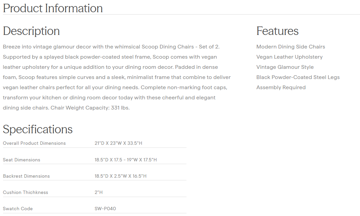This screenshot has height=216, width=360.
Task: Click the Description heading
Action: coord(31,31)
